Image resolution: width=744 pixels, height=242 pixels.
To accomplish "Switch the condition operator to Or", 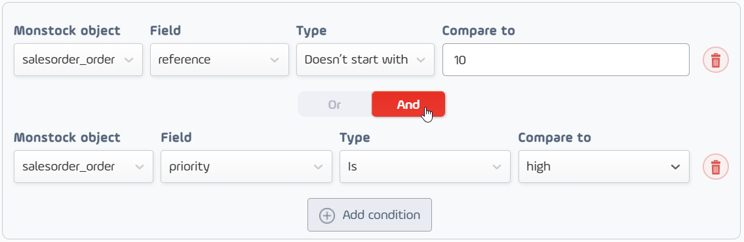I will click(334, 104).
